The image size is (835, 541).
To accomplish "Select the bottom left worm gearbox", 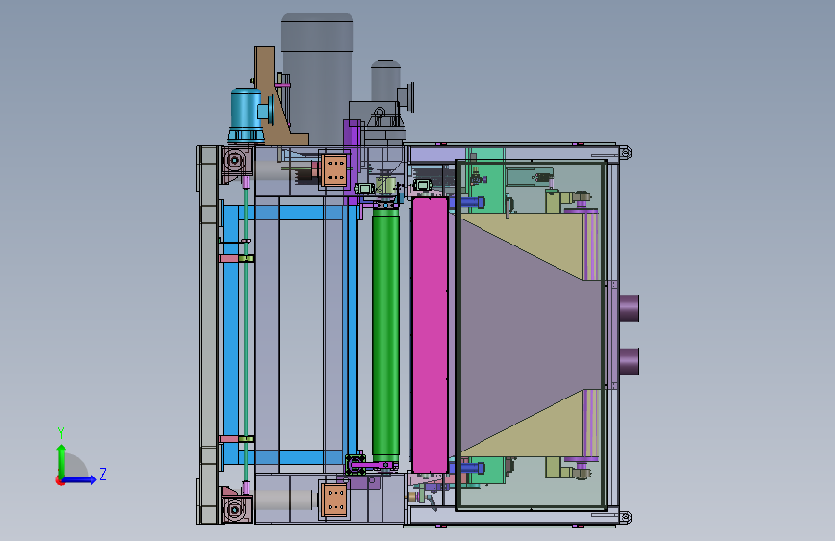I will tap(235, 508).
